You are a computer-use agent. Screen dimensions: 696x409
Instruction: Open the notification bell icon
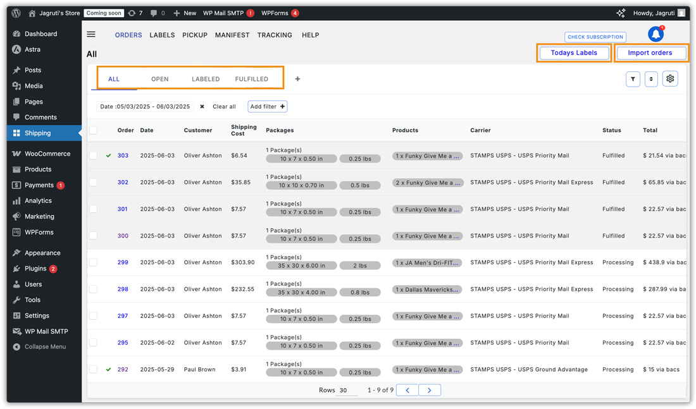click(656, 34)
